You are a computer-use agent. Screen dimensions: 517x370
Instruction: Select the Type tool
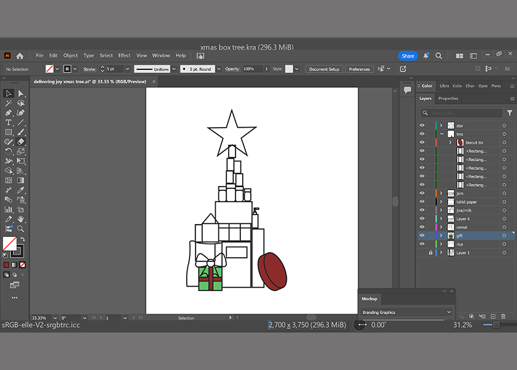tap(9, 123)
